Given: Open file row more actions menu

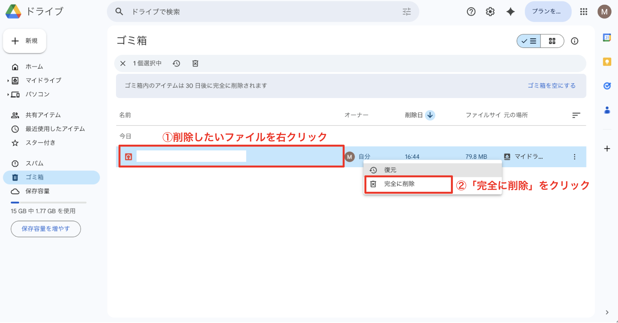Looking at the screenshot, I should tap(575, 157).
